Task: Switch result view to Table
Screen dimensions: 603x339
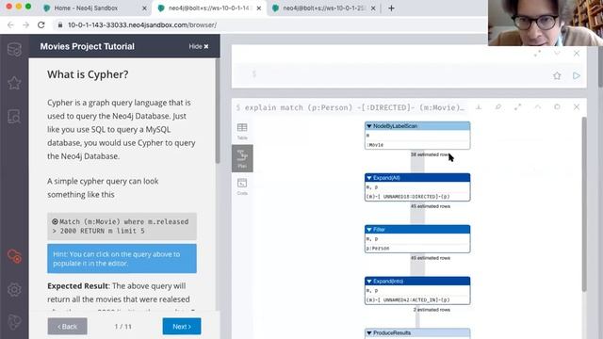Action: tap(242, 131)
